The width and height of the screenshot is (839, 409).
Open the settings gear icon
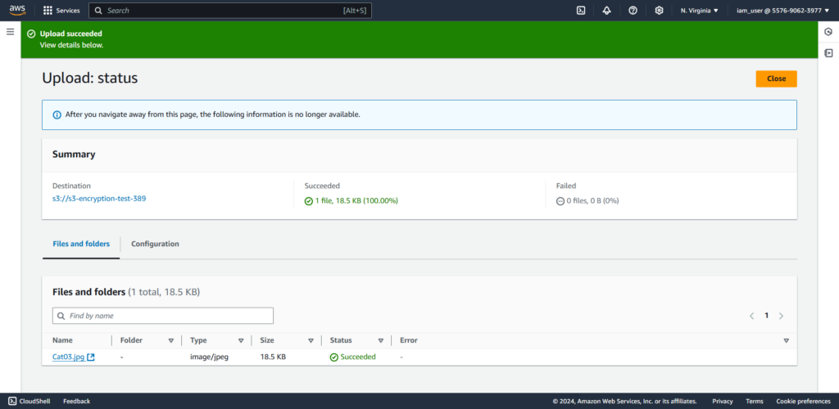click(x=659, y=11)
